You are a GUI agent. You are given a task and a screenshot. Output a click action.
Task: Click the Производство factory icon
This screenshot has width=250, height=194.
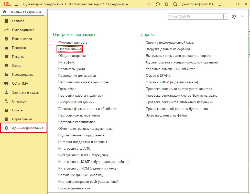coord(6,74)
